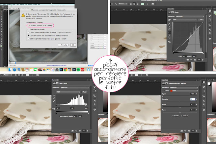Image resolution: width=216 pixels, height=144 pixels.
Task: Click Annulla in profile mismatch dialog
Action: pos(64,45)
